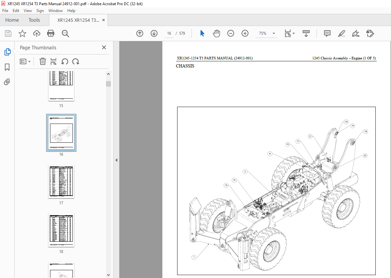Open the Fill & Sign tool

(x=356, y=33)
